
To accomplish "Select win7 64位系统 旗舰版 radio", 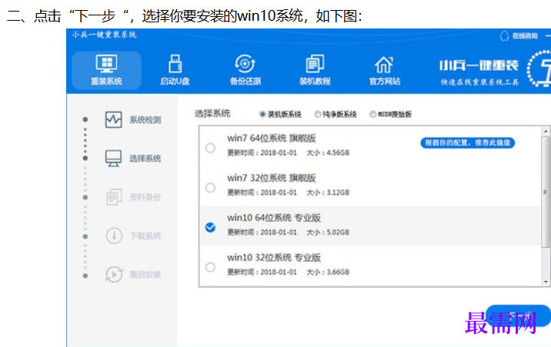I will tap(211, 148).
